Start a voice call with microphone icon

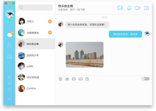click(x=129, y=8)
